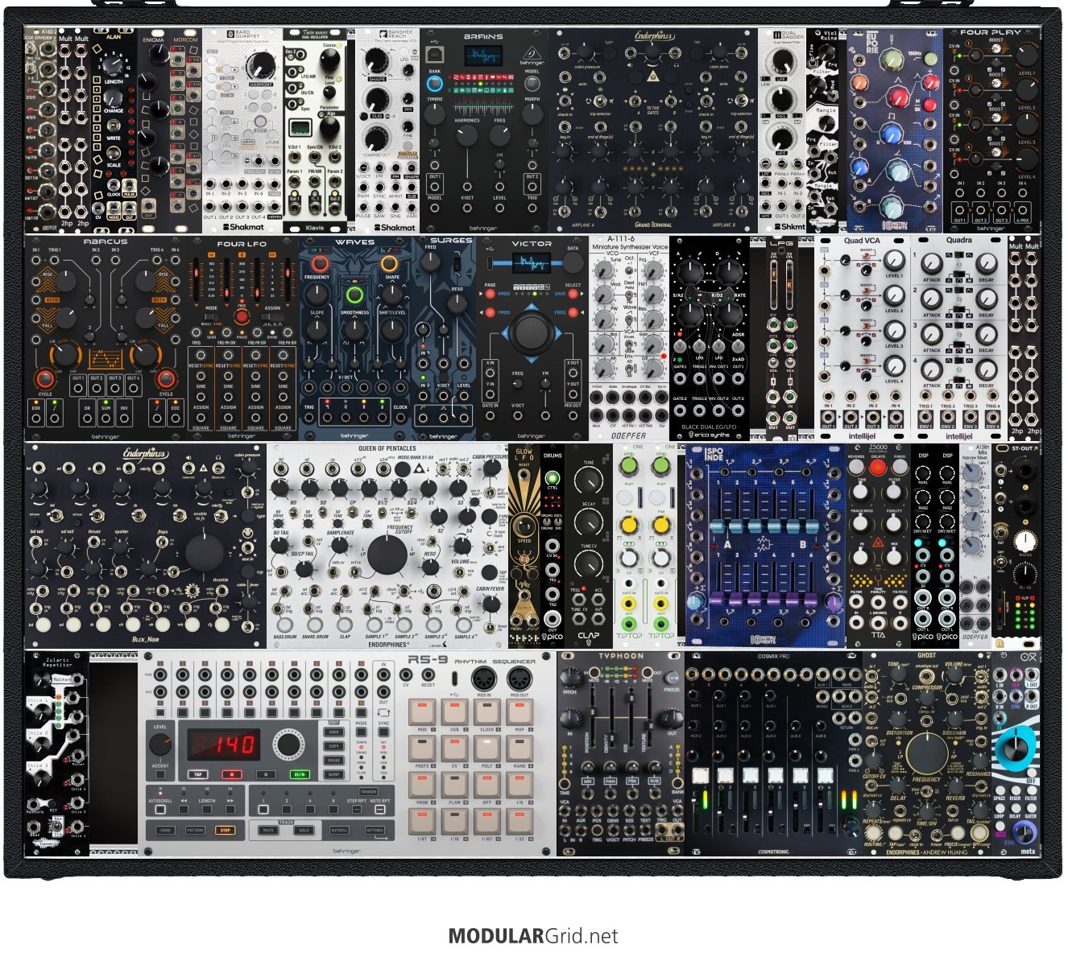
Task: Click Waves green-ringed button above SMOOTHNESS
Action: 354,295
